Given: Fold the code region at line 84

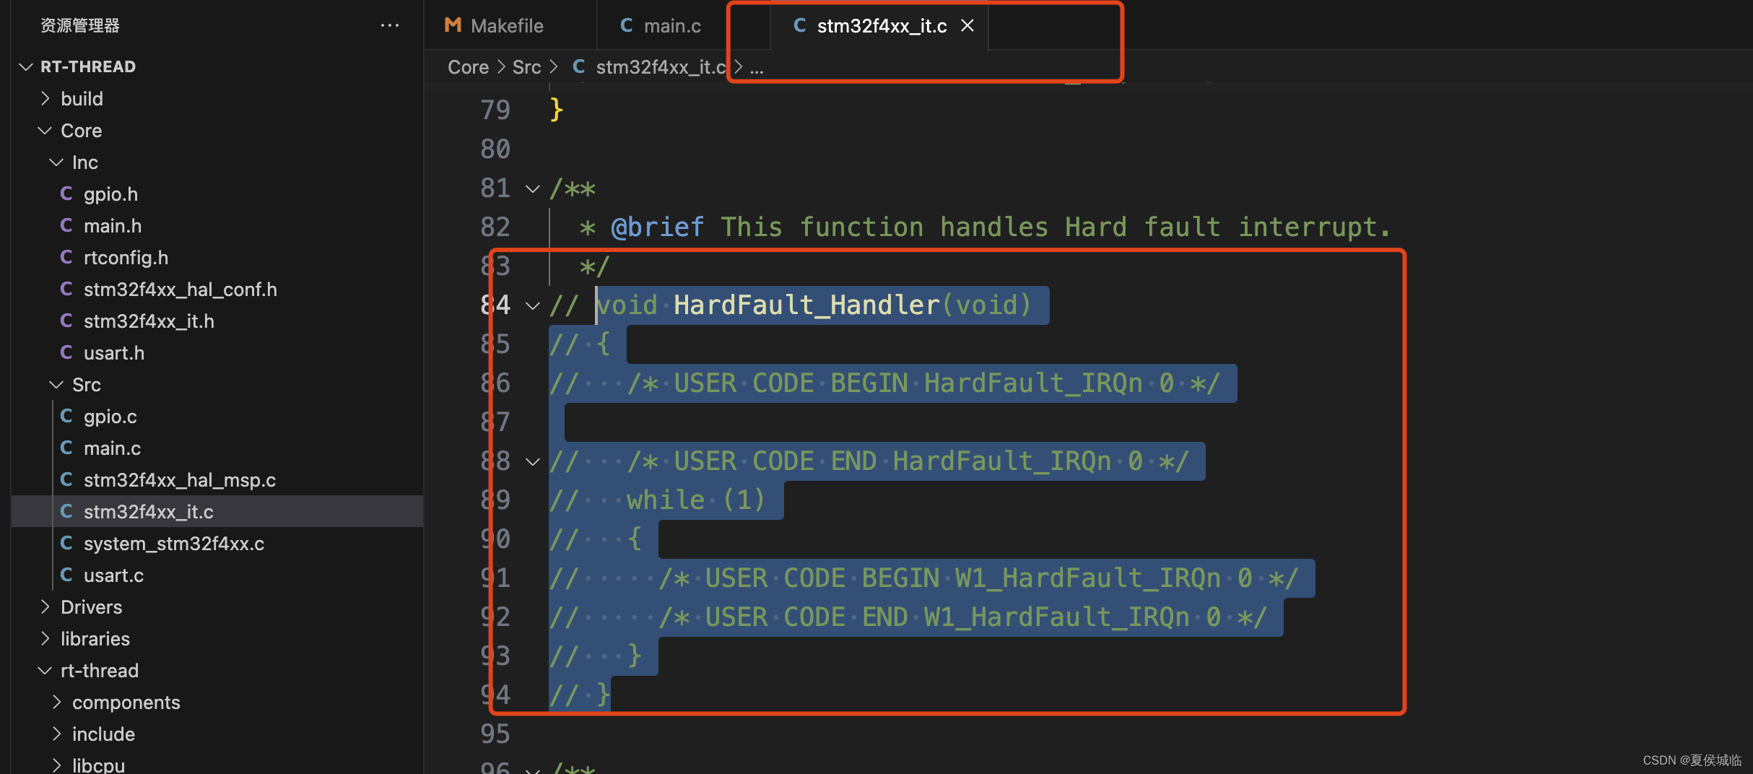Looking at the screenshot, I should (533, 306).
